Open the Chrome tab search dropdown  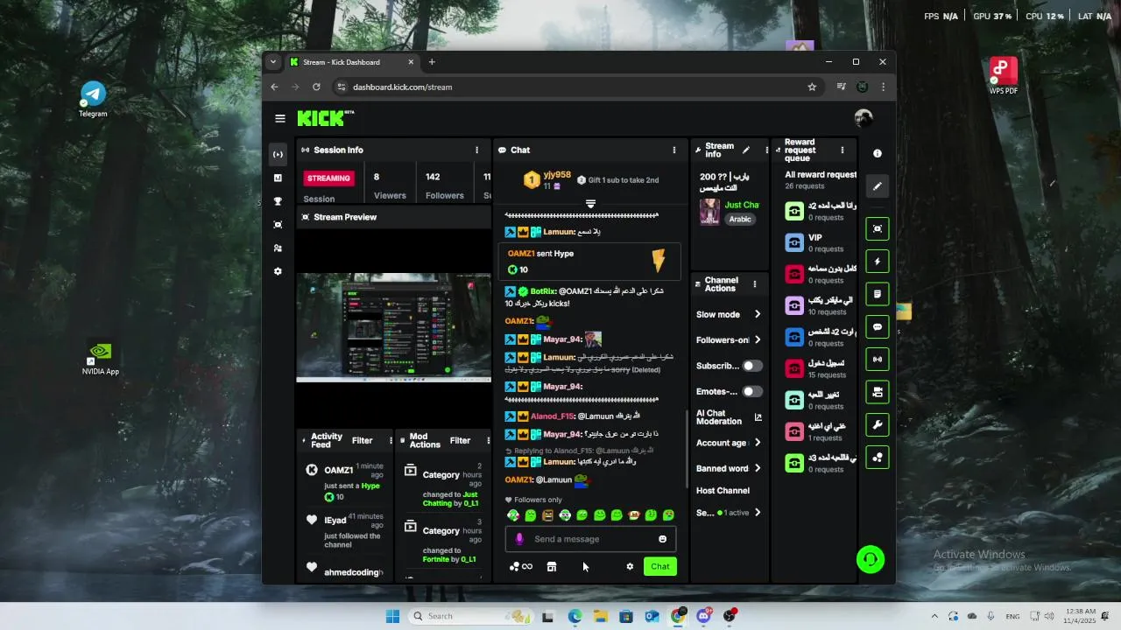tap(273, 62)
